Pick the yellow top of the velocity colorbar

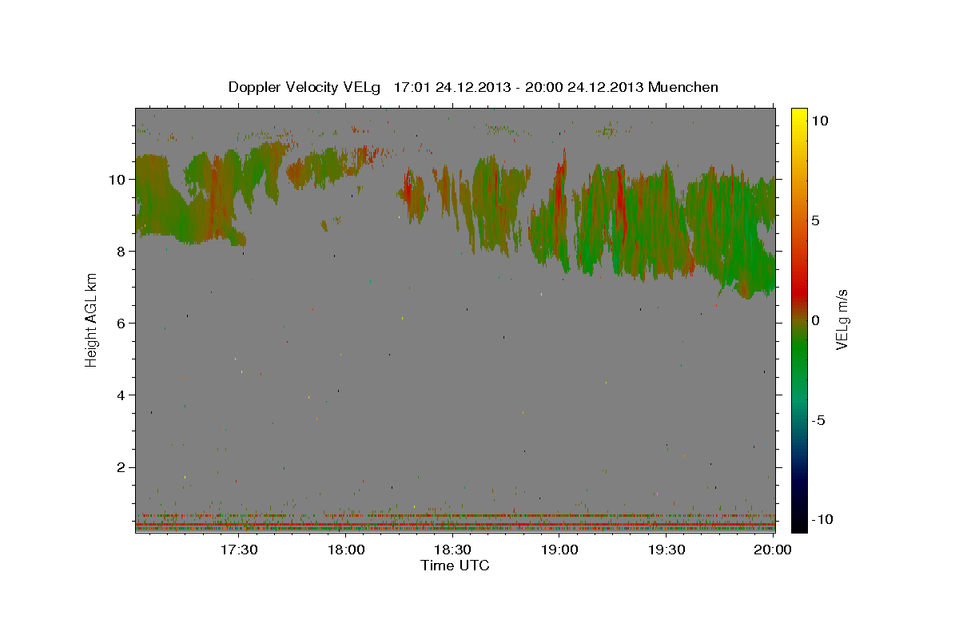(x=798, y=116)
